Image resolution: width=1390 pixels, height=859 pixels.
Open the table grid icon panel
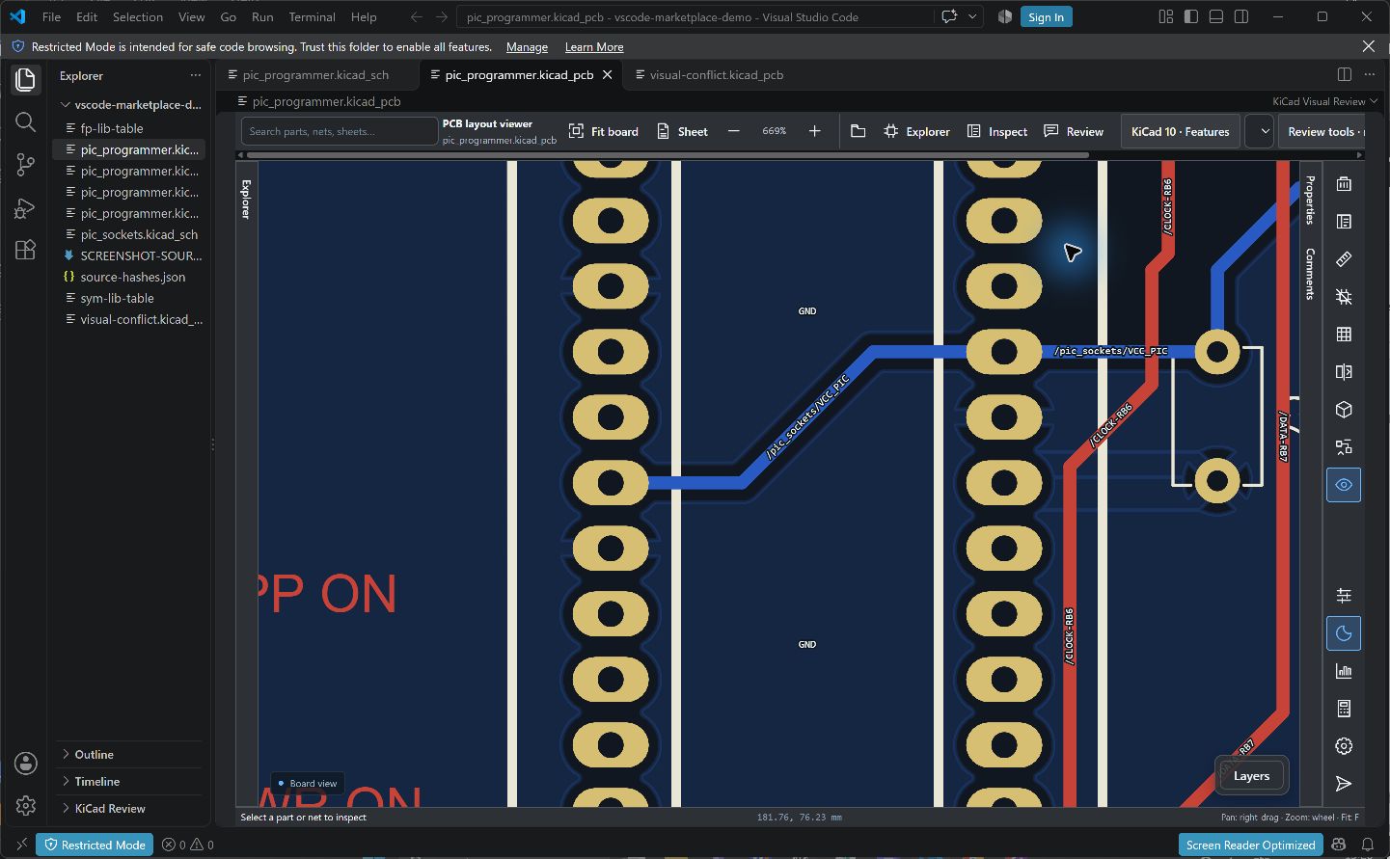(1344, 335)
